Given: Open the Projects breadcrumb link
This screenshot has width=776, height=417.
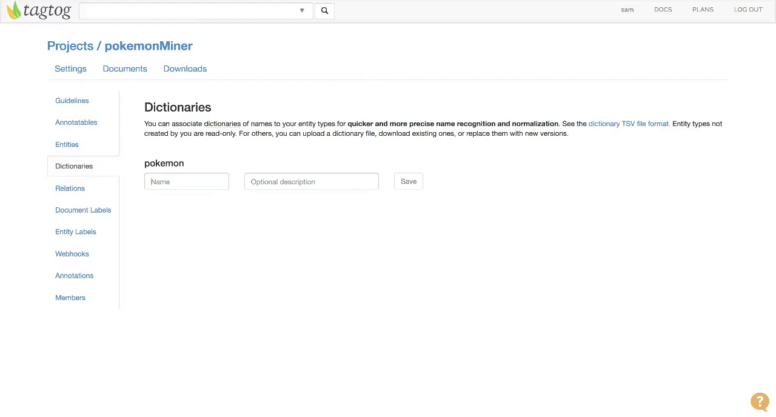Looking at the screenshot, I should [x=70, y=46].
